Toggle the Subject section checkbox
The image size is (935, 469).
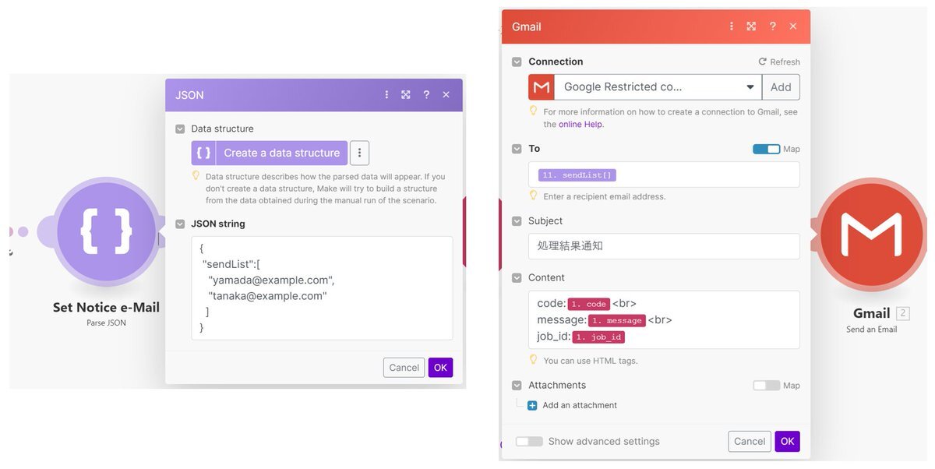(517, 221)
